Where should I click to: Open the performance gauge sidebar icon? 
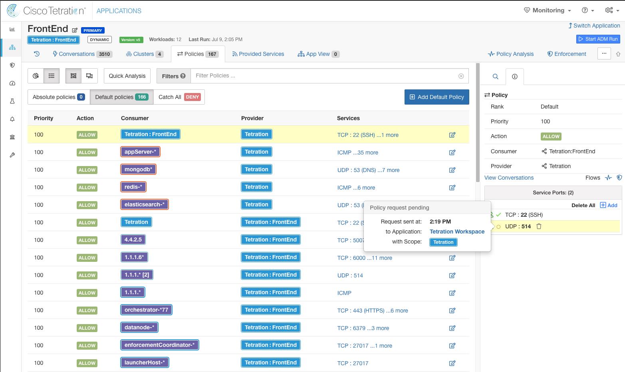pyautogui.click(x=12, y=83)
